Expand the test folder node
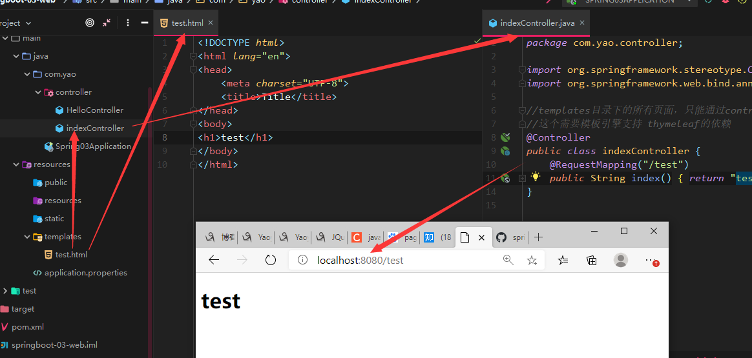 pyautogui.click(x=5, y=290)
